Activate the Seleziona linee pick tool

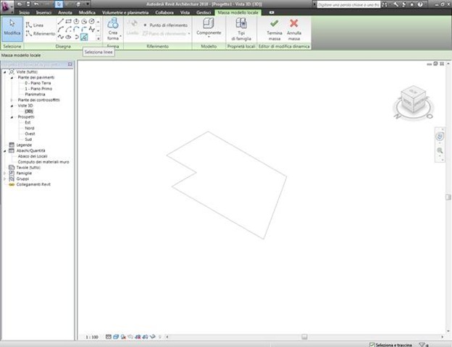pyautogui.click(x=84, y=37)
